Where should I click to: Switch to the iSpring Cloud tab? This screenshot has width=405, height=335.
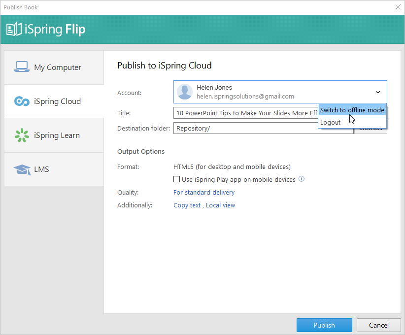pyautogui.click(x=54, y=101)
